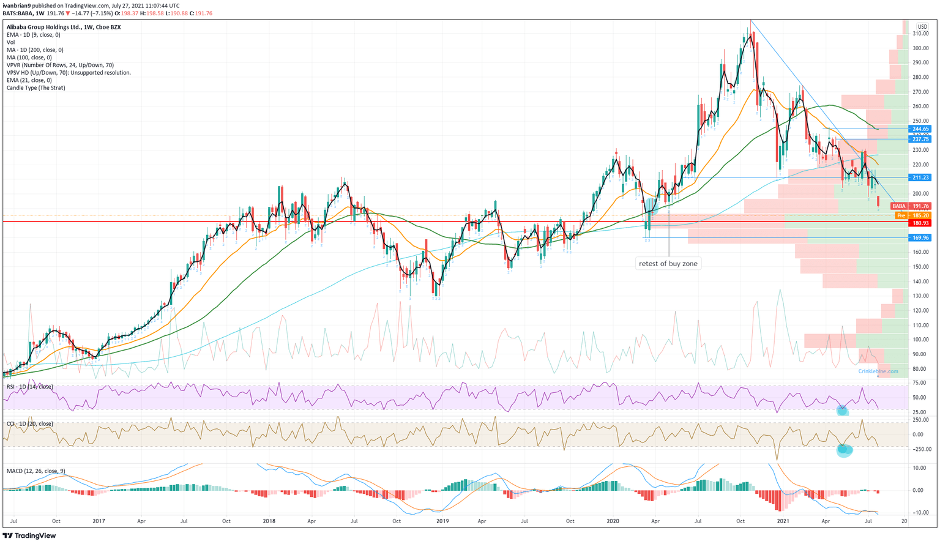
Task: Select the 2018 label on the time axis
Action: pos(269,521)
